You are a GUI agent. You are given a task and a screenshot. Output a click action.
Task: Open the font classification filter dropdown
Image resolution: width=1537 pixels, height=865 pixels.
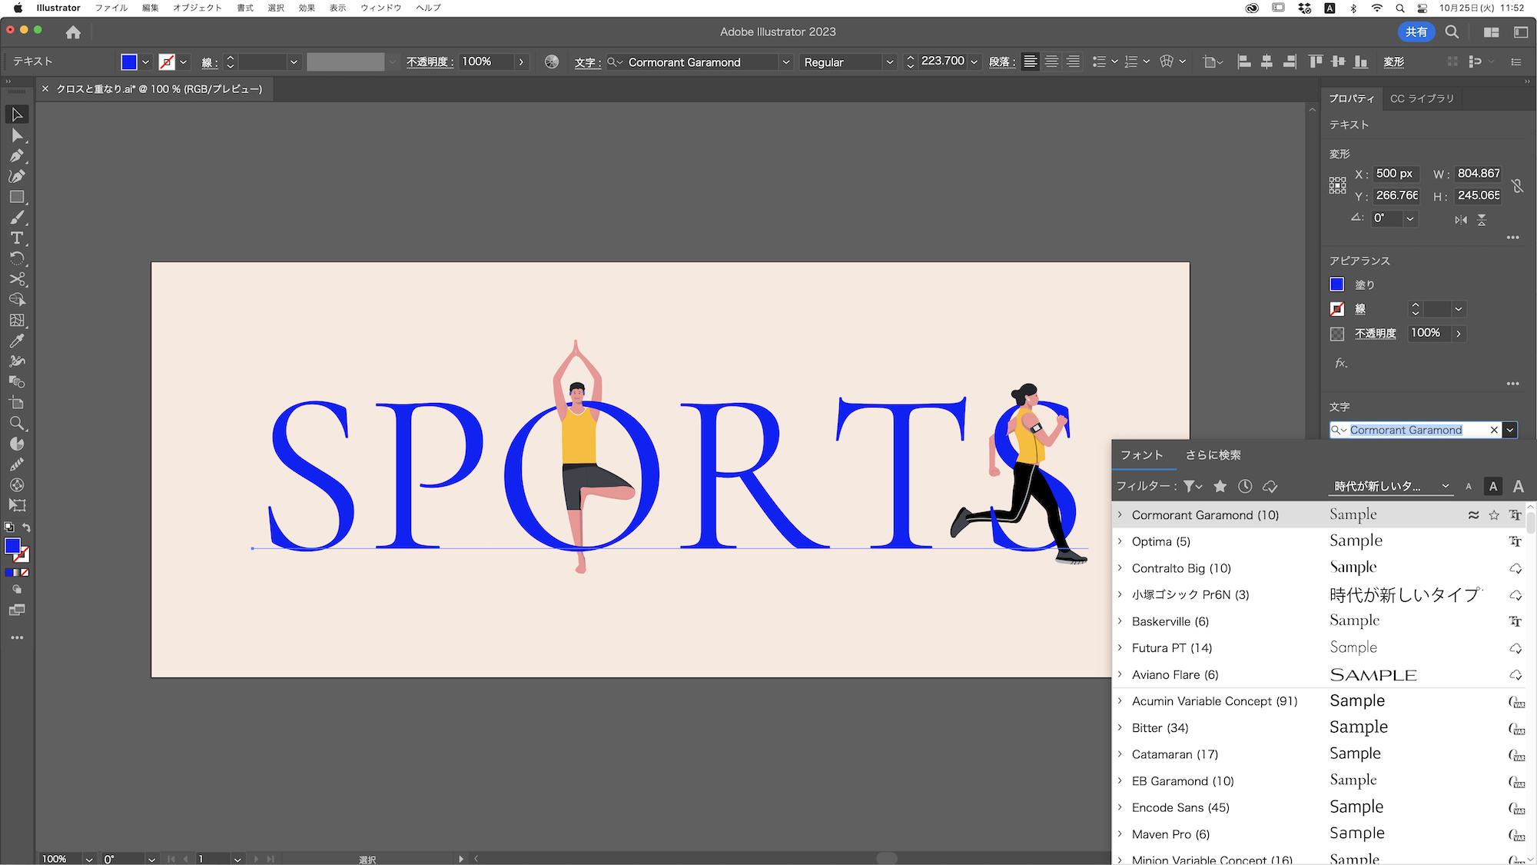tap(1193, 486)
